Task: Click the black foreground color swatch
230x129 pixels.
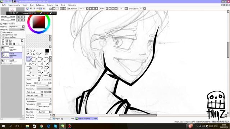Action: [x=47, y=51]
